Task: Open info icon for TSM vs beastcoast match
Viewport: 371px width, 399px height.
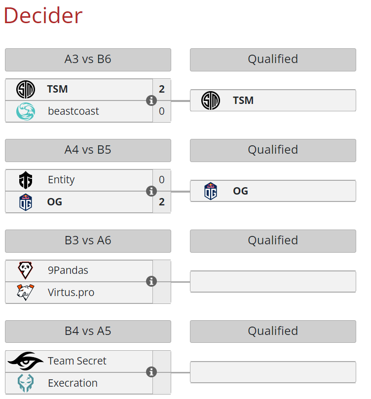Action: (151, 100)
